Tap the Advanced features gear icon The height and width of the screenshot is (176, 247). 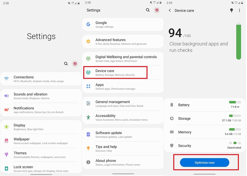point(88,41)
